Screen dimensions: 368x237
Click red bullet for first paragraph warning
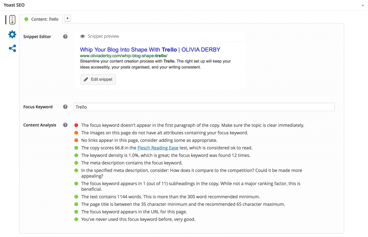(x=76, y=125)
